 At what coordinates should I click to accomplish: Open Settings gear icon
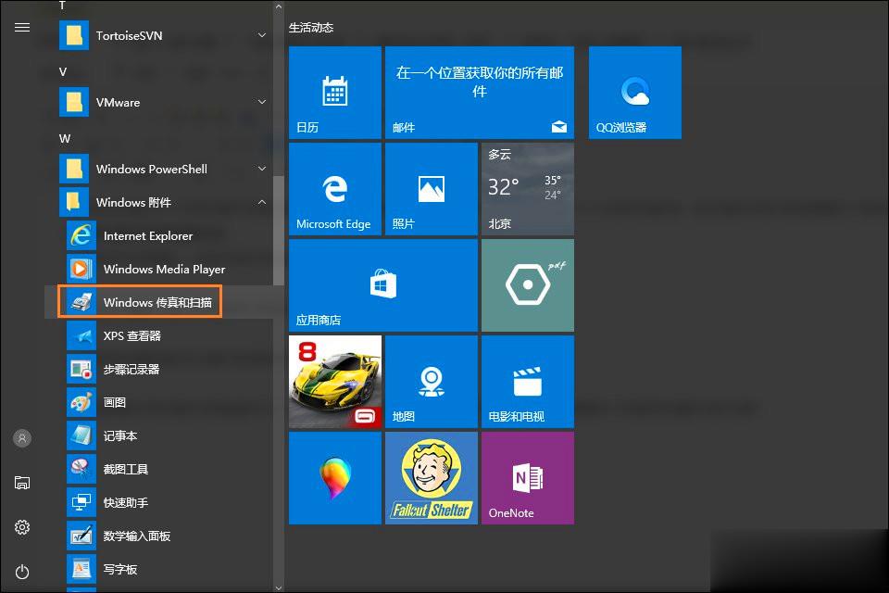pyautogui.click(x=22, y=527)
